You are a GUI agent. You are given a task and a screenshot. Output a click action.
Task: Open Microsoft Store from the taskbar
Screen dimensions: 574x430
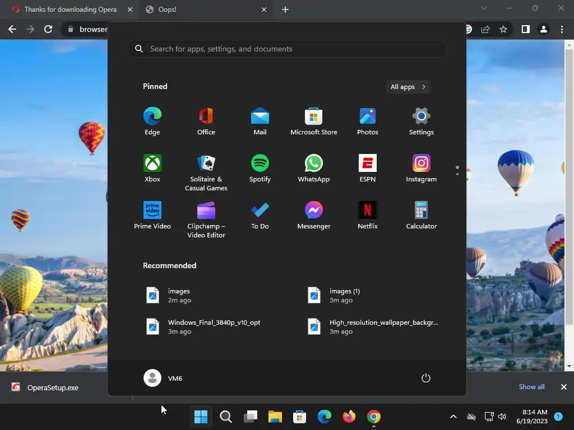click(299, 417)
